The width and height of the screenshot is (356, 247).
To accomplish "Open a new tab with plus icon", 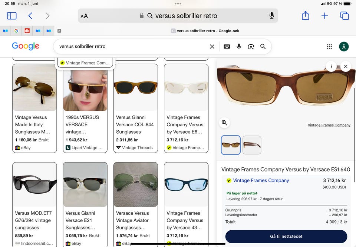I will [325, 16].
